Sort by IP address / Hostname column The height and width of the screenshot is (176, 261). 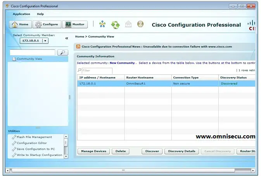(101, 78)
